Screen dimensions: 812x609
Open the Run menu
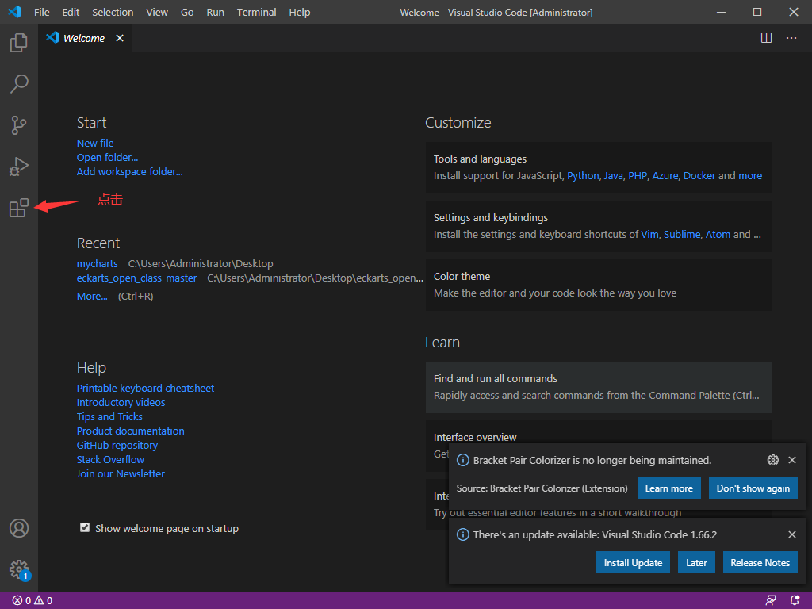pyautogui.click(x=215, y=13)
